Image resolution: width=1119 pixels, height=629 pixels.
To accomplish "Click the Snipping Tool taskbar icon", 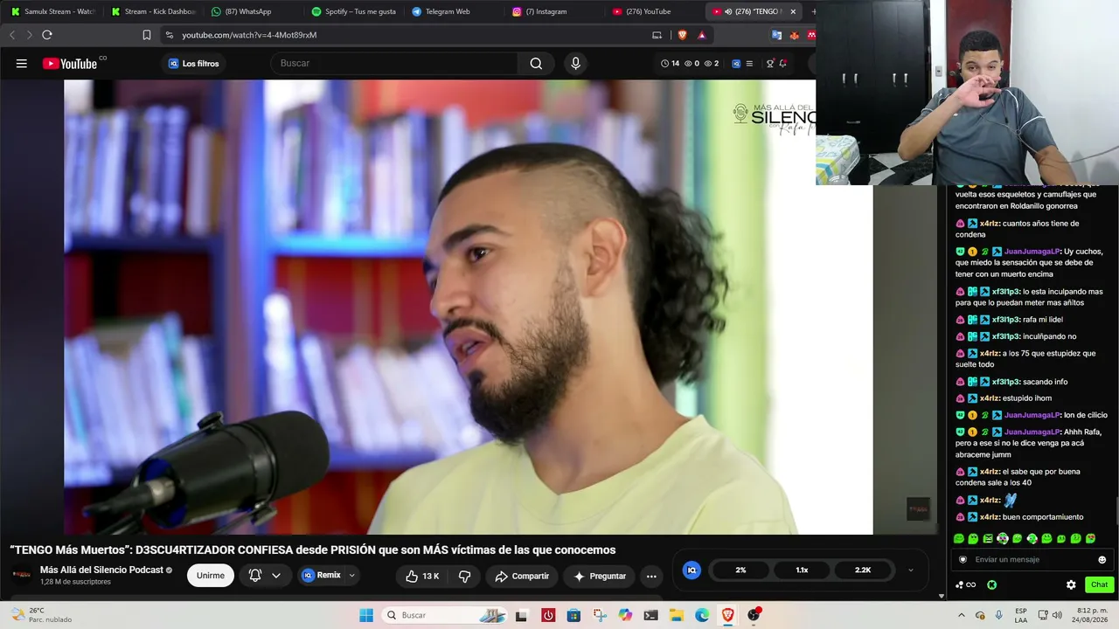I will [x=600, y=615].
